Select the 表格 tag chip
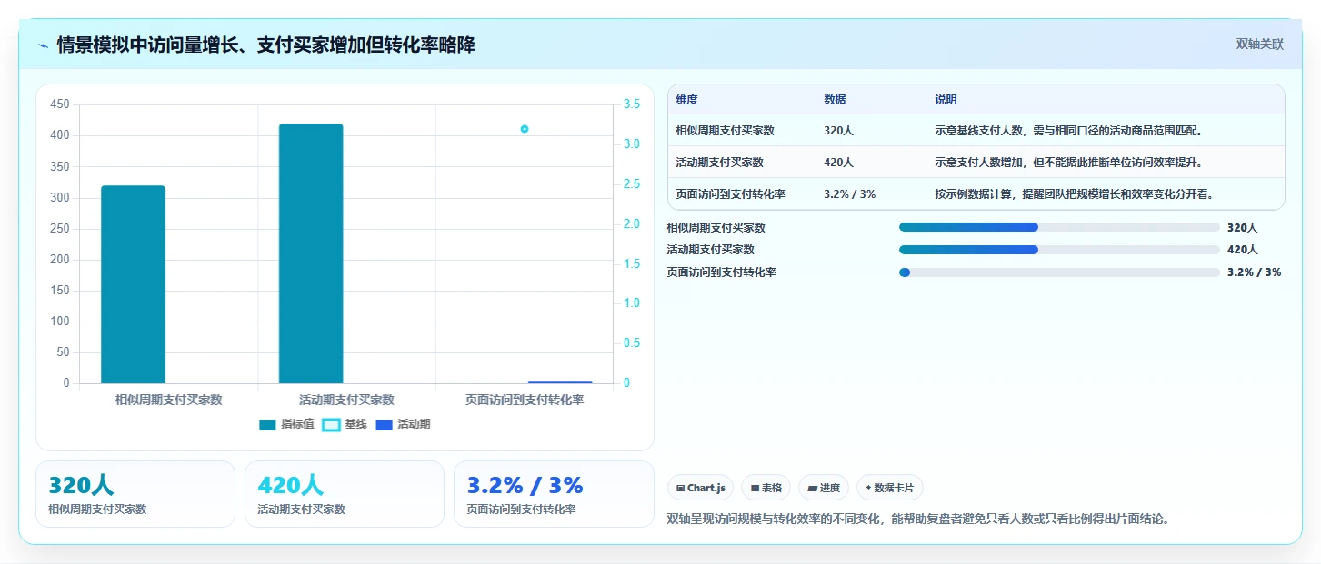Viewport: 1321px width, 564px height. tap(766, 488)
